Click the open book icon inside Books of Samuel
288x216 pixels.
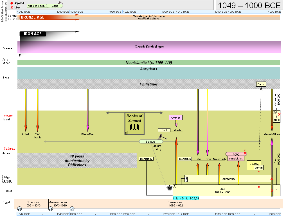tap(134, 127)
